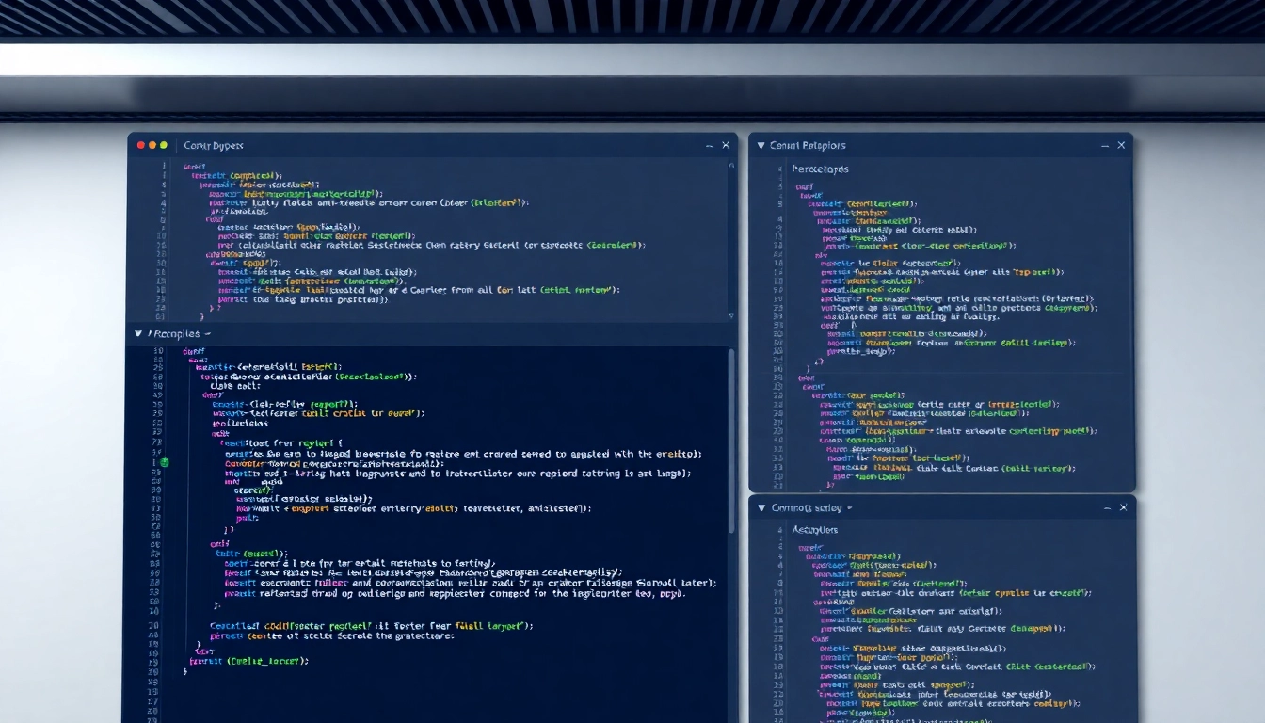The height and width of the screenshot is (723, 1265).
Task: Collapse the Count Retaplors panel triangle
Action: (761, 146)
